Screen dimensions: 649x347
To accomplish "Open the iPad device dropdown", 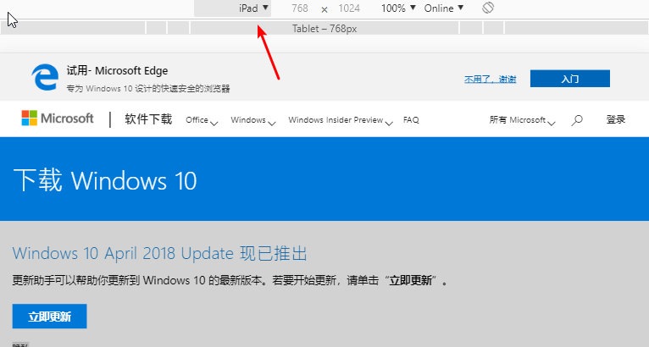I will pos(233,8).
